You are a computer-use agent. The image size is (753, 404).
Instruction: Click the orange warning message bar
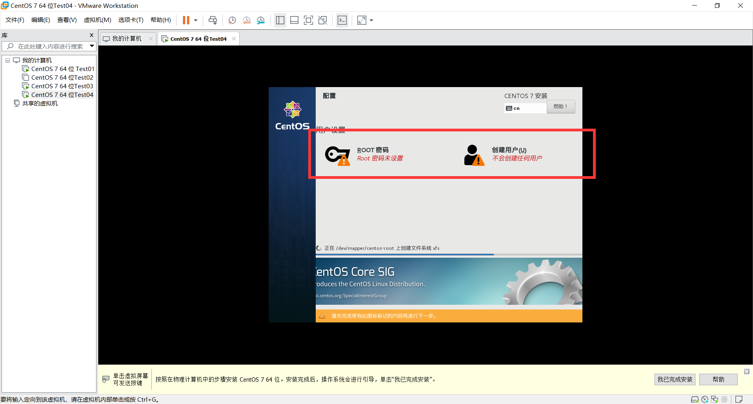coord(449,316)
